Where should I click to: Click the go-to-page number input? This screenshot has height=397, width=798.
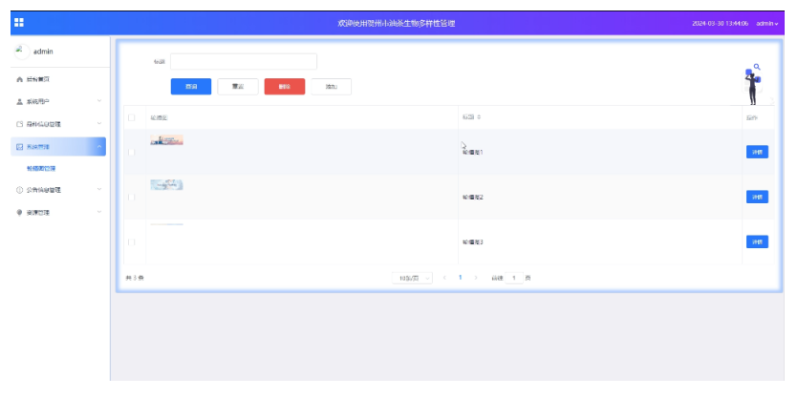pos(514,278)
